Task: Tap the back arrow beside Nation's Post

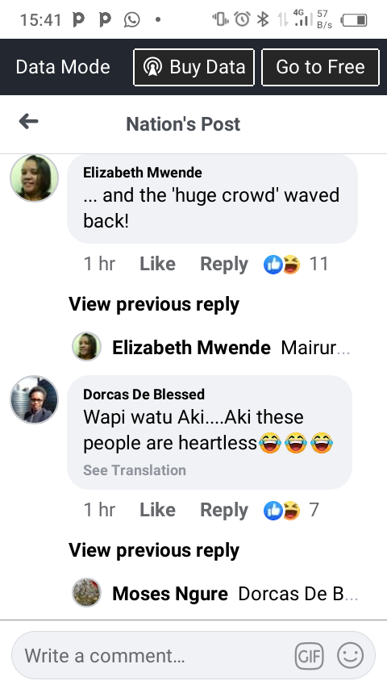Action: pos(28,122)
